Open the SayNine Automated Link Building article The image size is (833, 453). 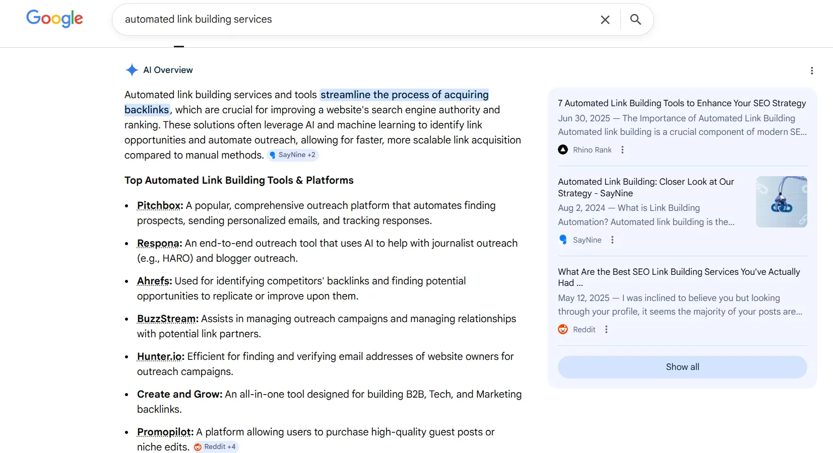(x=646, y=187)
